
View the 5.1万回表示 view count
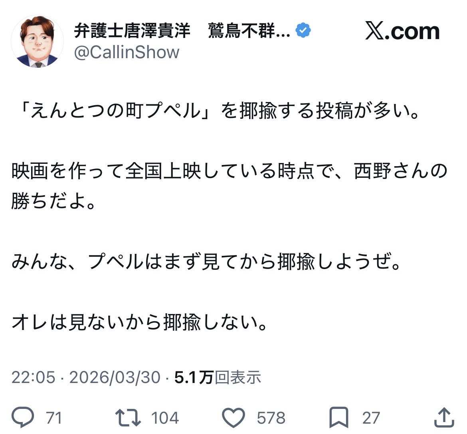218,377
